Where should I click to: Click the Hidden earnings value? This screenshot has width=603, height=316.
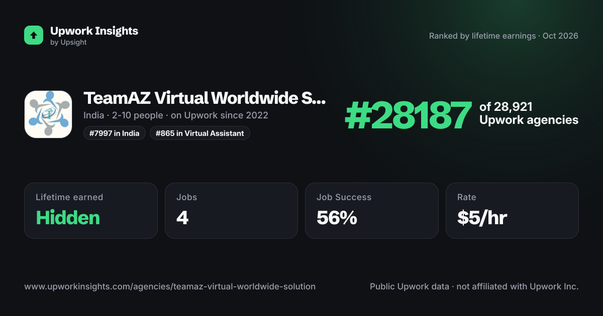click(68, 218)
